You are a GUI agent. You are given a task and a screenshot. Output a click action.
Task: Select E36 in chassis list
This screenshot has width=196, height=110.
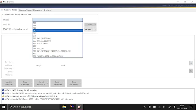[58, 23]
